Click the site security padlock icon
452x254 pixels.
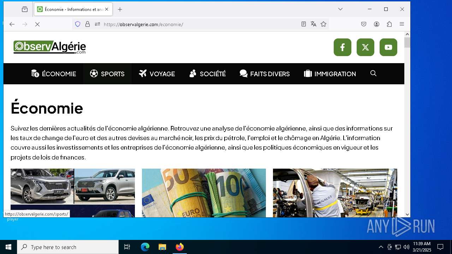pos(88,24)
